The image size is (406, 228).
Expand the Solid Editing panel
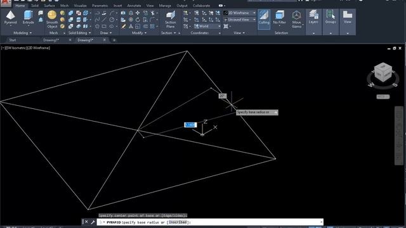(79, 33)
